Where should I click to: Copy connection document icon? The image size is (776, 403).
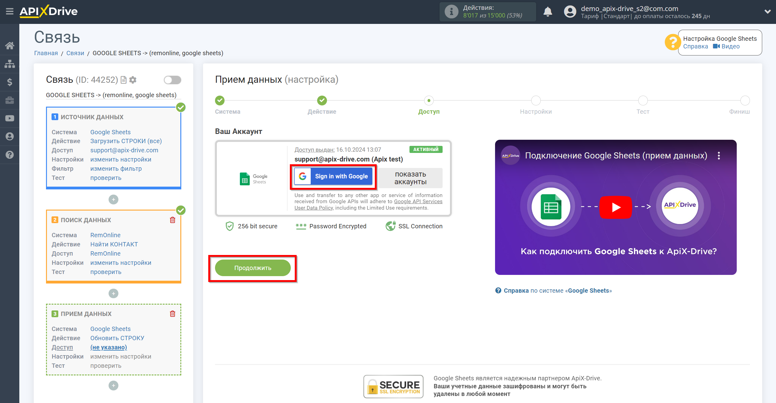pos(124,80)
